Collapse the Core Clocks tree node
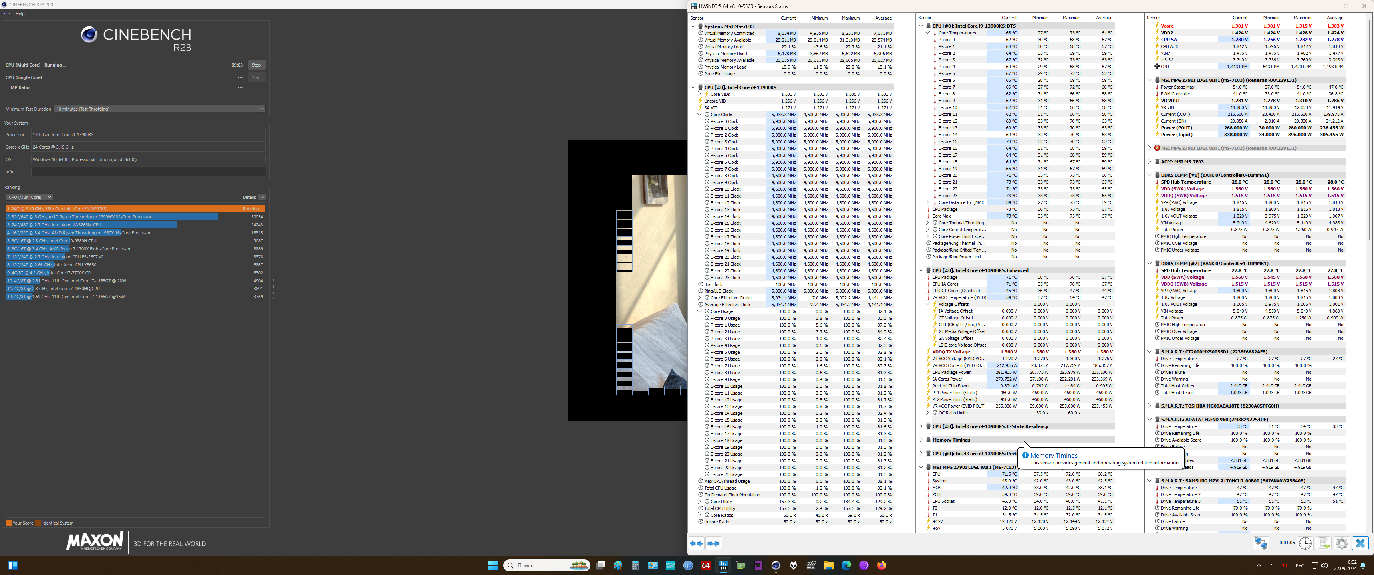Screen dimensions: 1374x575 pyautogui.click(x=699, y=115)
